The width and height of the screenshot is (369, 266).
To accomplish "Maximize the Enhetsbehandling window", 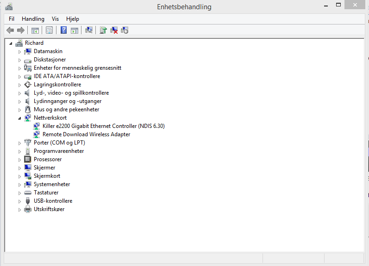I will coord(338,5).
